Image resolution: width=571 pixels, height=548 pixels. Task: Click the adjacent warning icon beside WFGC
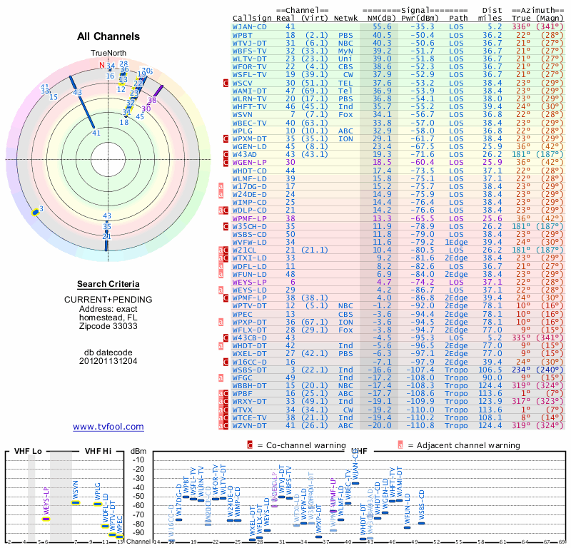[x=221, y=378]
